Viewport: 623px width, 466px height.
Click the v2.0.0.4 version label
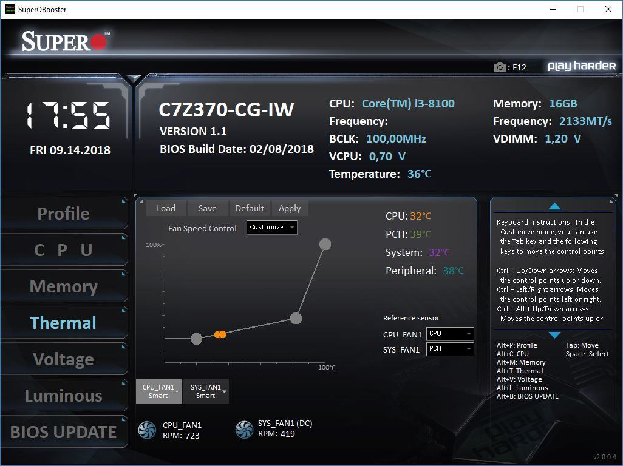[x=605, y=457]
